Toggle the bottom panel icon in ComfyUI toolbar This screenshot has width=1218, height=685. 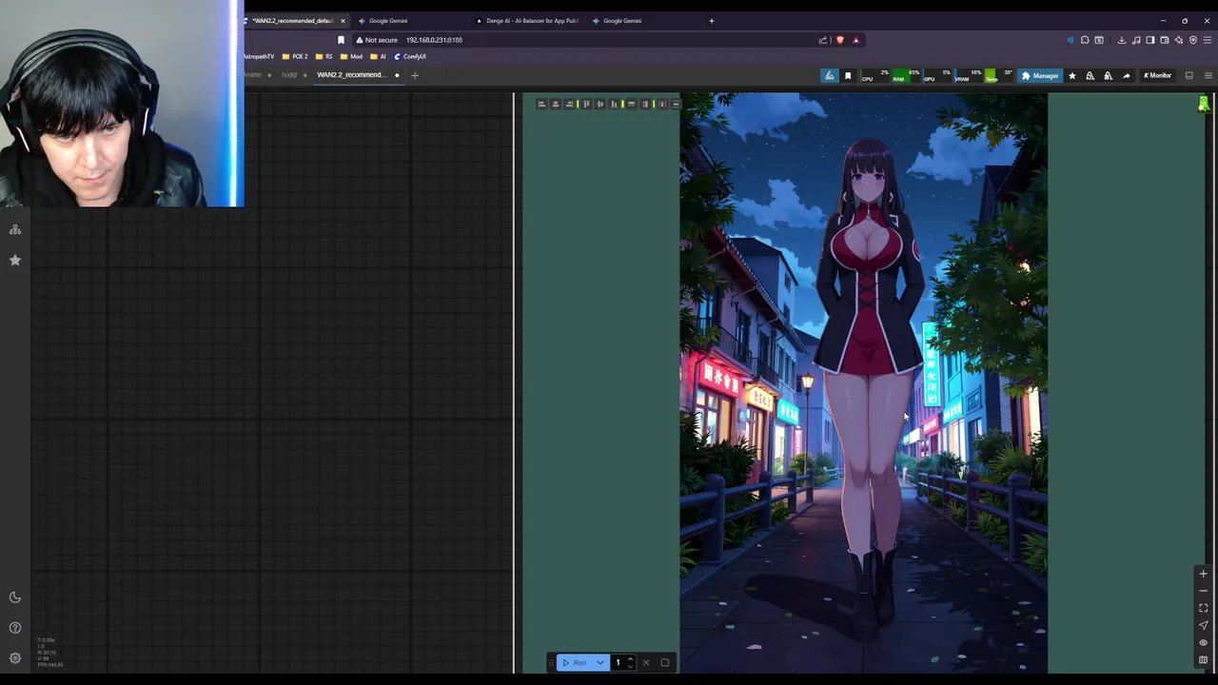point(1189,76)
